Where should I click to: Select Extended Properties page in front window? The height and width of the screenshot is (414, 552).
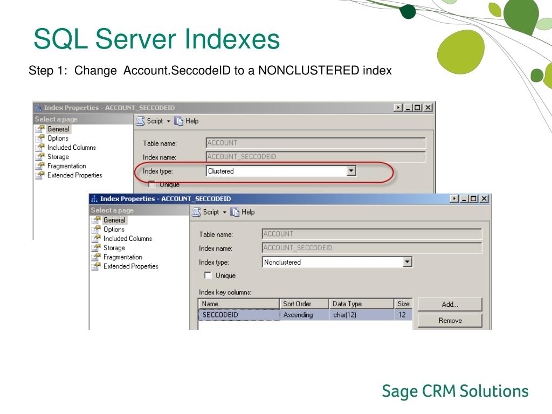(130, 266)
